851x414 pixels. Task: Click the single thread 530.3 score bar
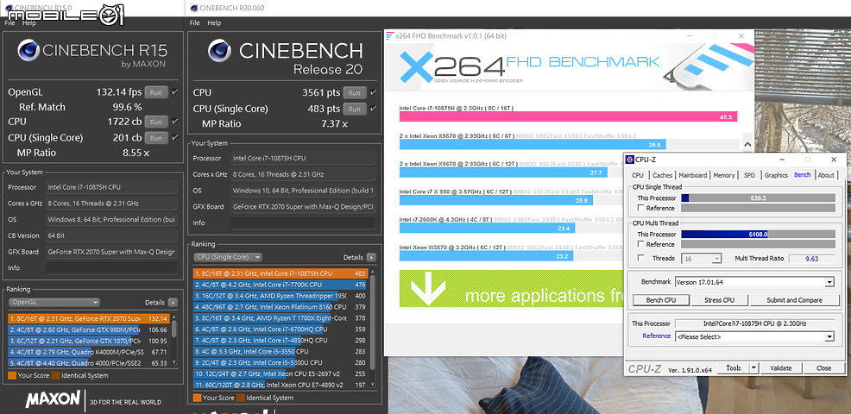(758, 198)
